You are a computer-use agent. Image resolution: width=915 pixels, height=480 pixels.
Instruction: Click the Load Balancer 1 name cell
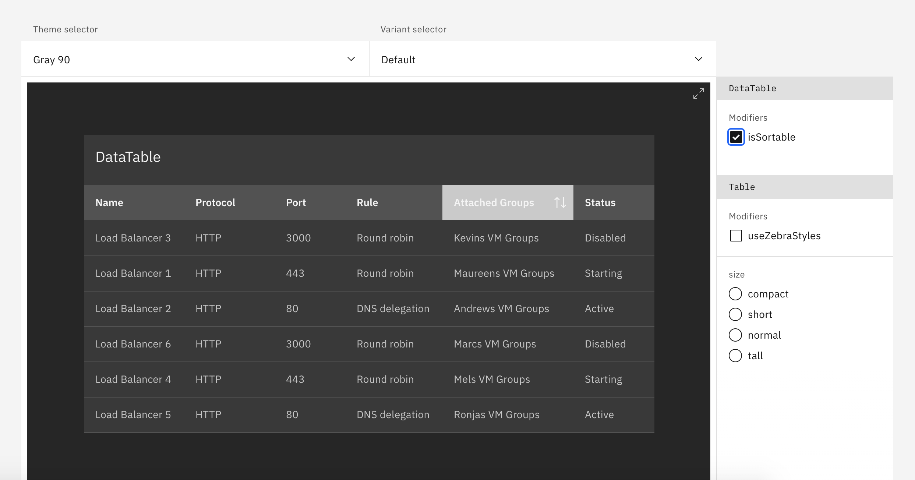pyautogui.click(x=133, y=273)
